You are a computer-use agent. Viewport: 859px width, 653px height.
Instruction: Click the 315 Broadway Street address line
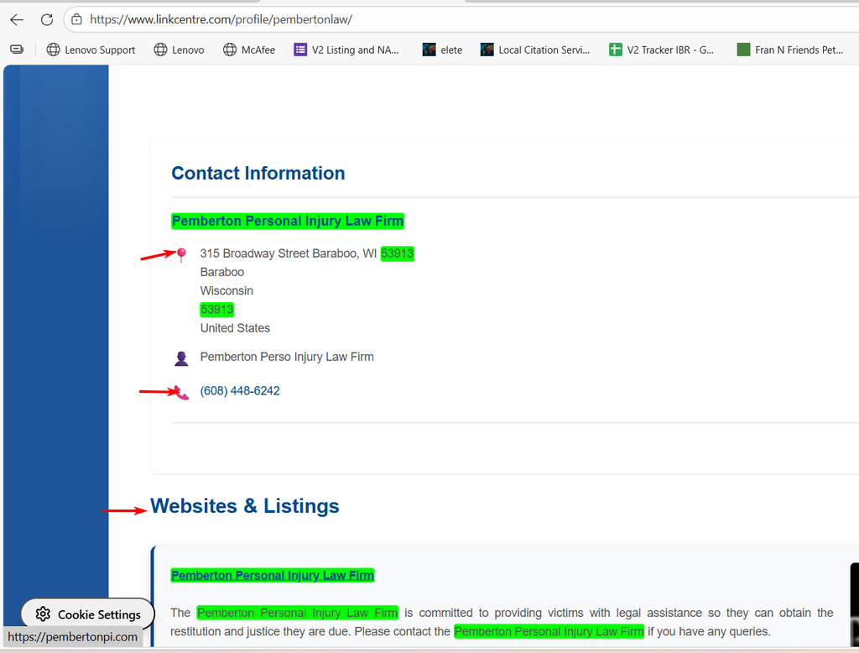(x=307, y=253)
